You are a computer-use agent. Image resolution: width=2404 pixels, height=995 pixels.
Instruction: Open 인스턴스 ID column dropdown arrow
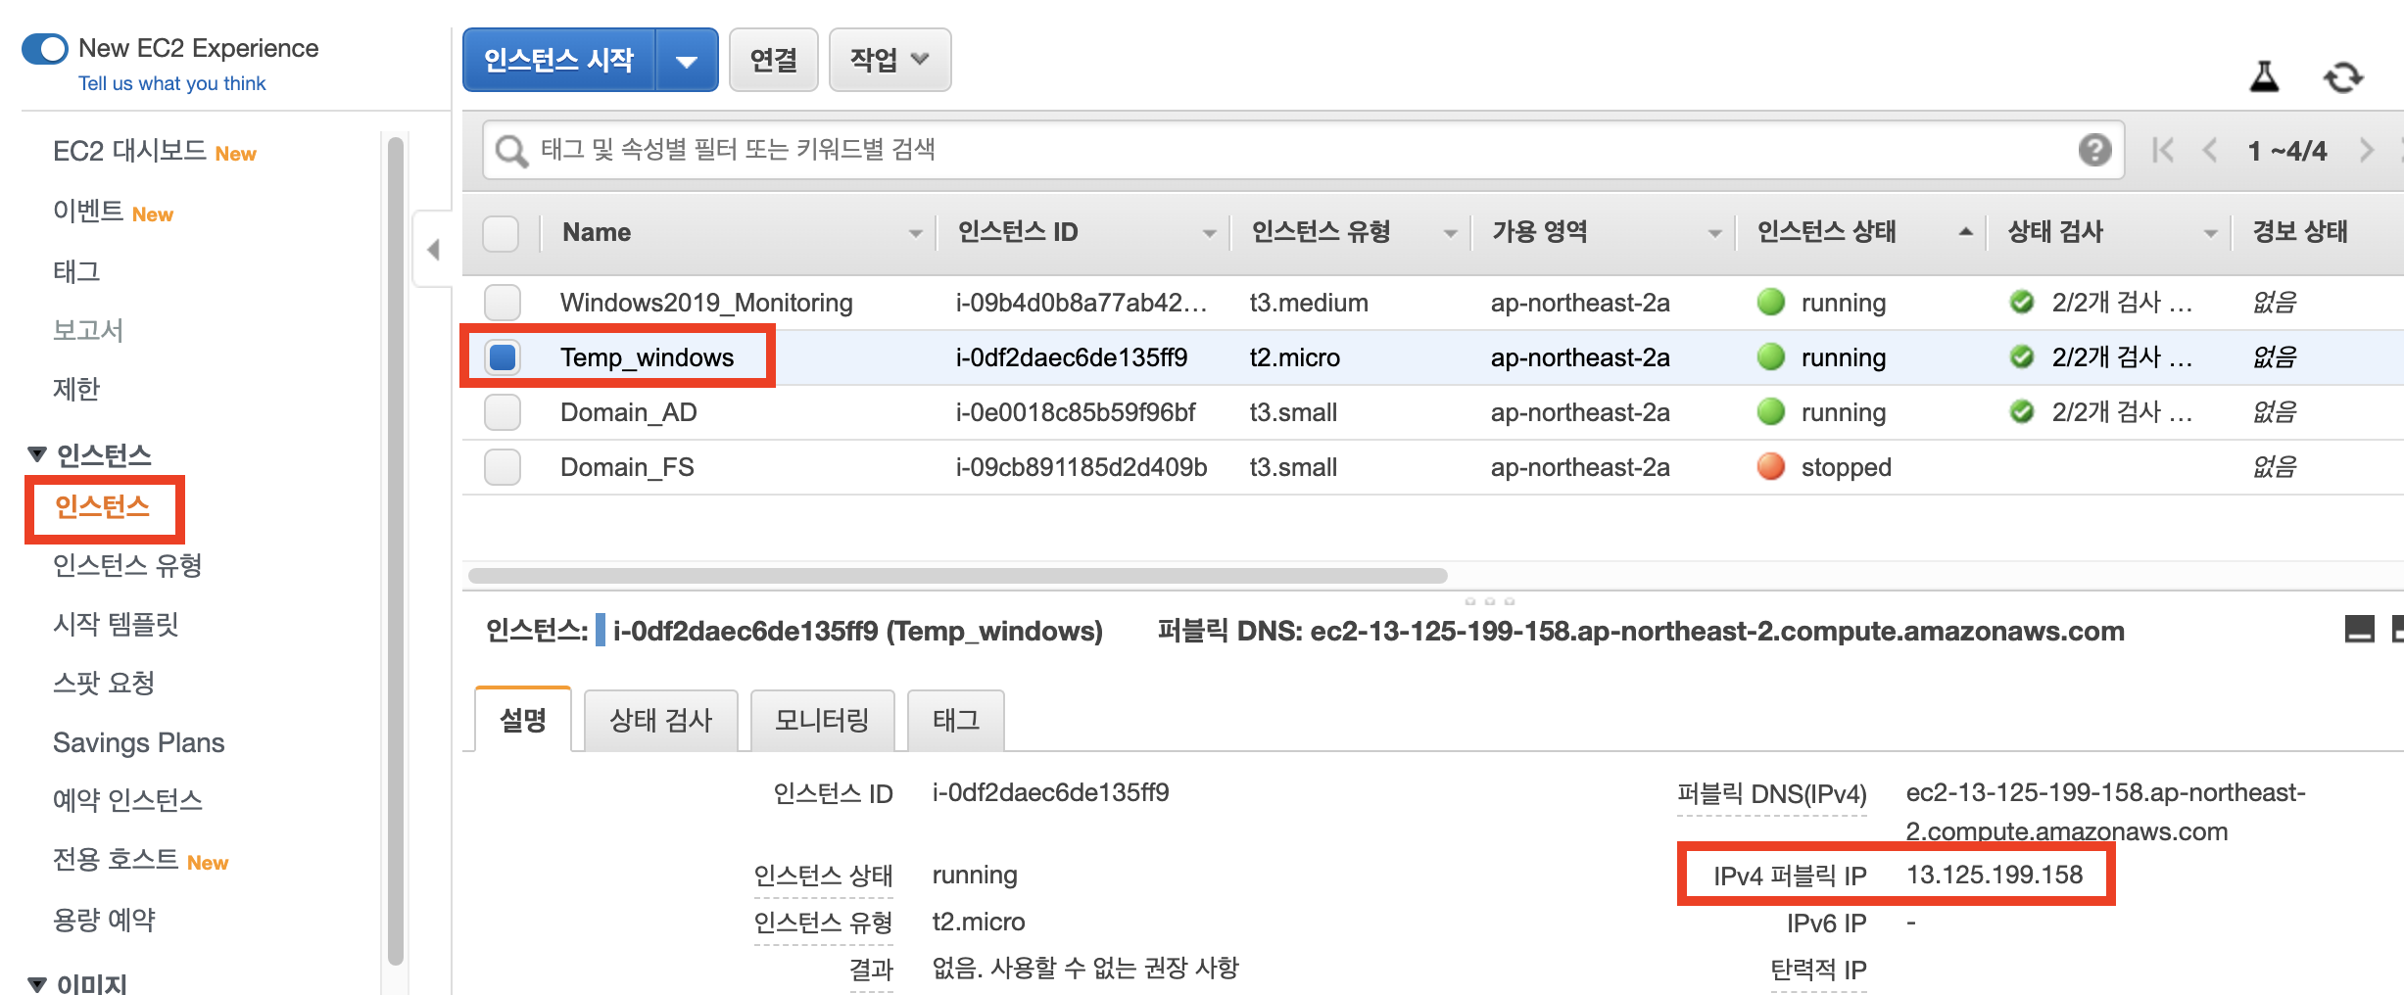coord(1210,233)
